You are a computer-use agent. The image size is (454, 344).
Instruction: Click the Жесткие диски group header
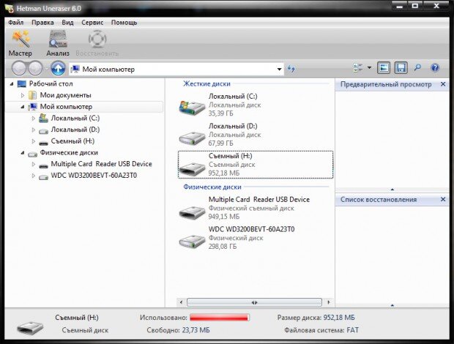click(206, 84)
